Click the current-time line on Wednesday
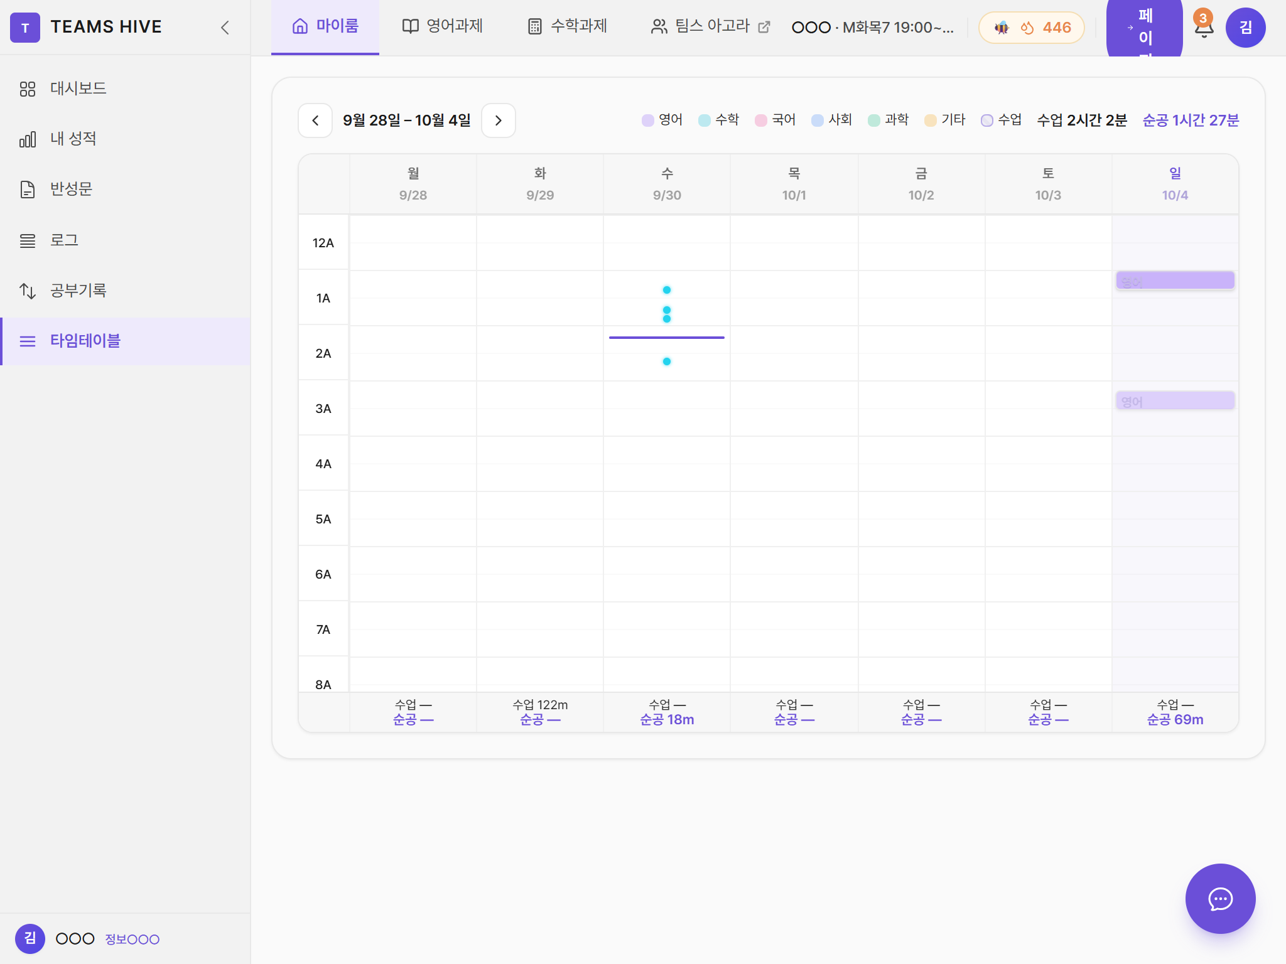This screenshot has height=964, width=1286. pos(666,338)
